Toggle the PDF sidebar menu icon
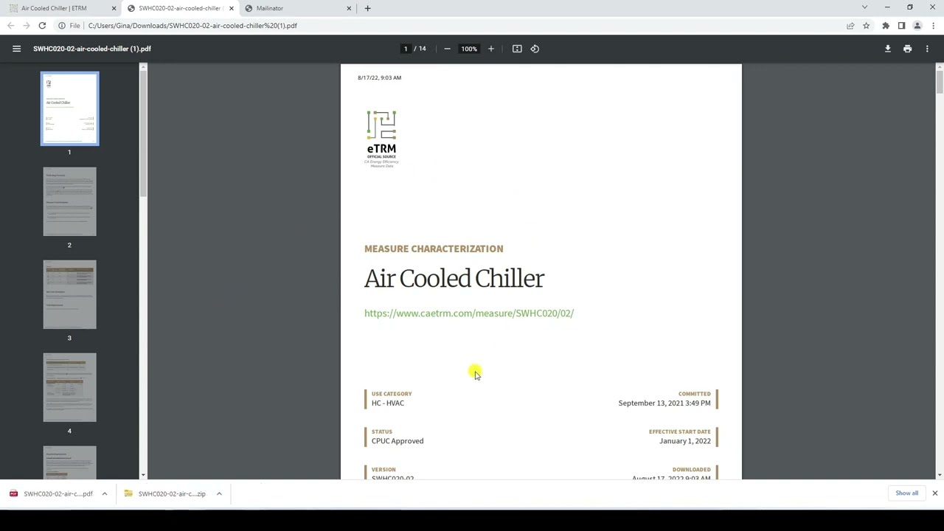 click(x=16, y=49)
